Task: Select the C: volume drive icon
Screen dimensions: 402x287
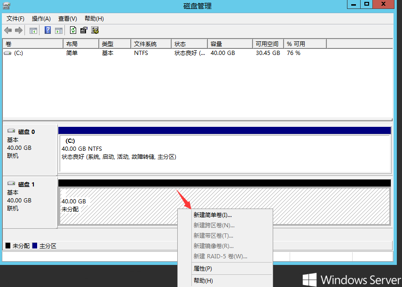Action: 8,53
